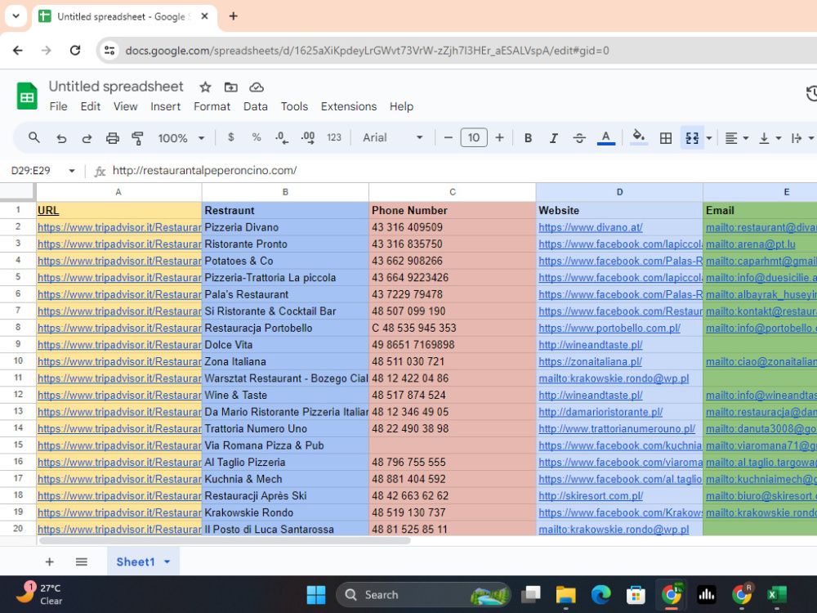The image size is (817, 613).
Task: Star the Untitled spreadsheet
Action: 205,87
